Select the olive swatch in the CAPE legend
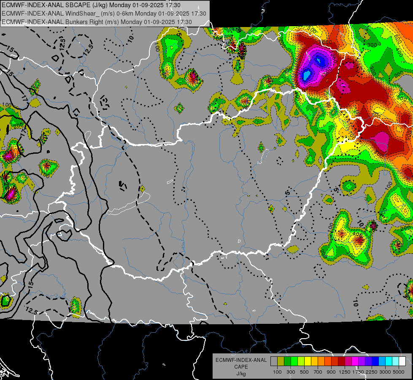 tap(281, 361)
